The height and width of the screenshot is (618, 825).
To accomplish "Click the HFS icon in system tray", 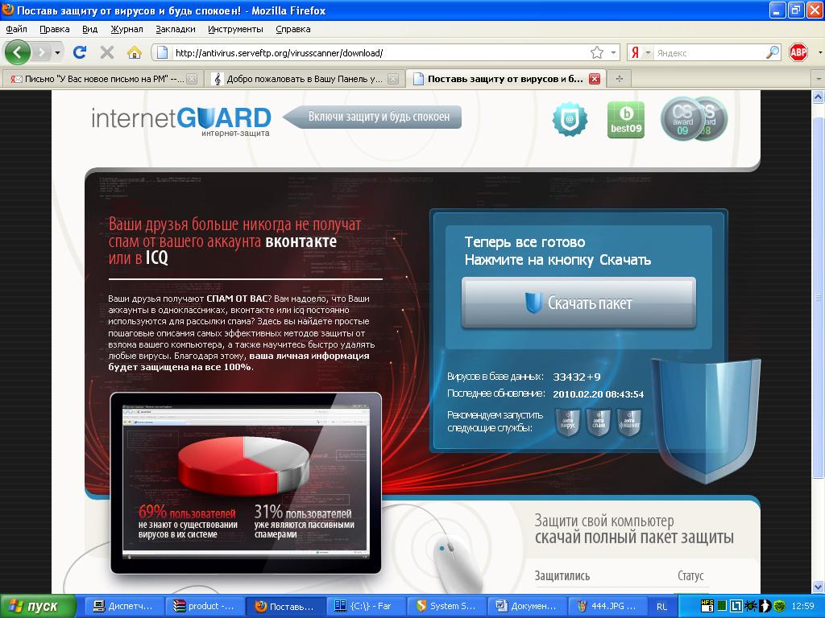I will point(707,606).
